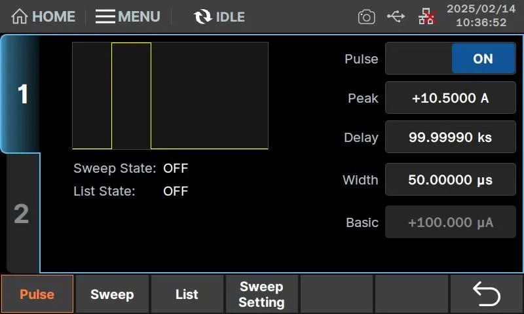This screenshot has width=524, height=314.
Task: Tap the Basic current field
Action: 450,222
